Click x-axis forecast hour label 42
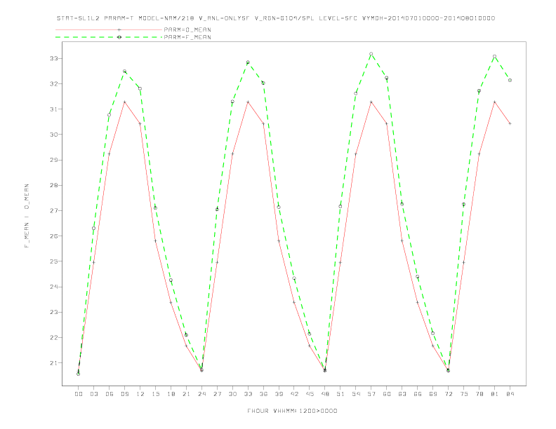Screen dimensions: 556x429 point(294,394)
